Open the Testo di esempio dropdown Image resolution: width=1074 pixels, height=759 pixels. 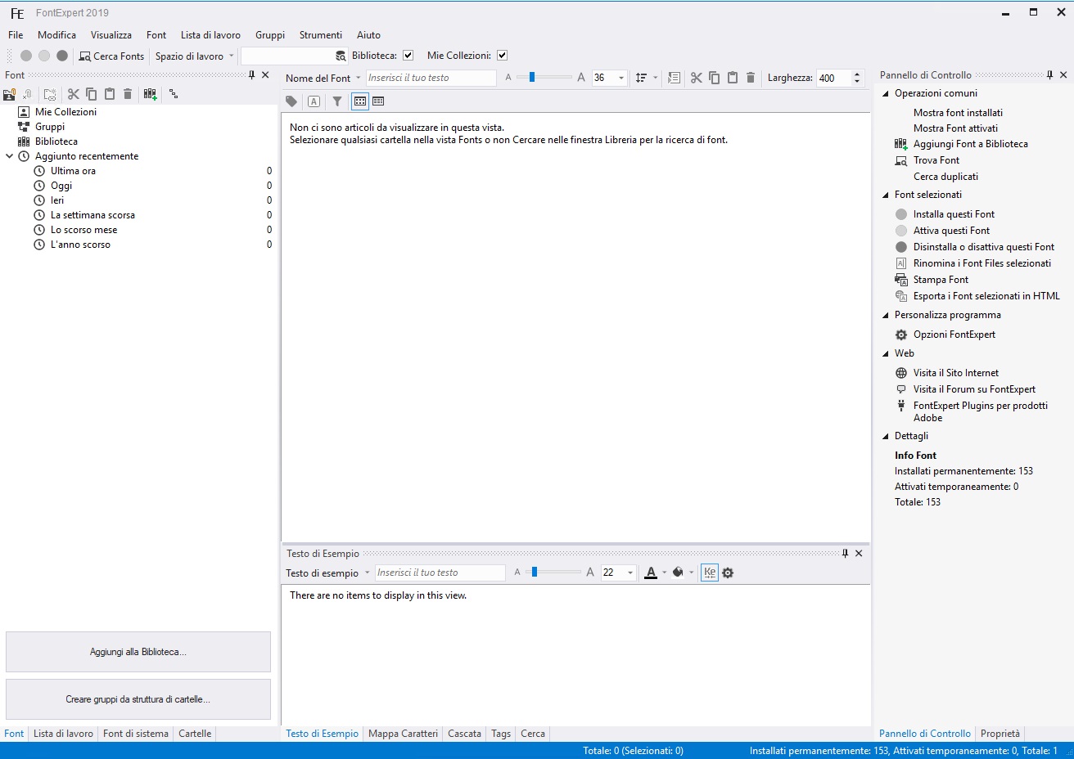(x=367, y=573)
